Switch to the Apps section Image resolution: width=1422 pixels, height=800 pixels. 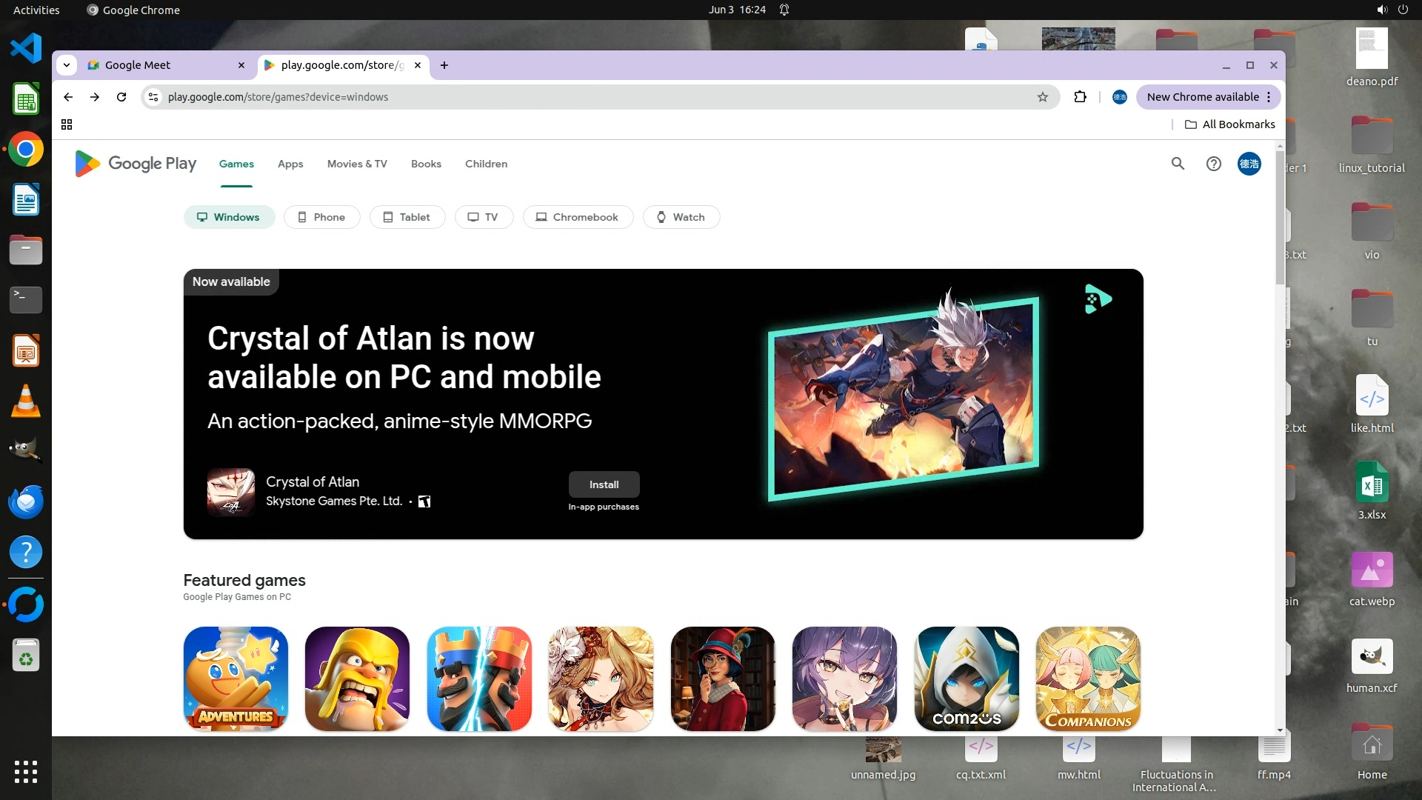click(x=290, y=164)
